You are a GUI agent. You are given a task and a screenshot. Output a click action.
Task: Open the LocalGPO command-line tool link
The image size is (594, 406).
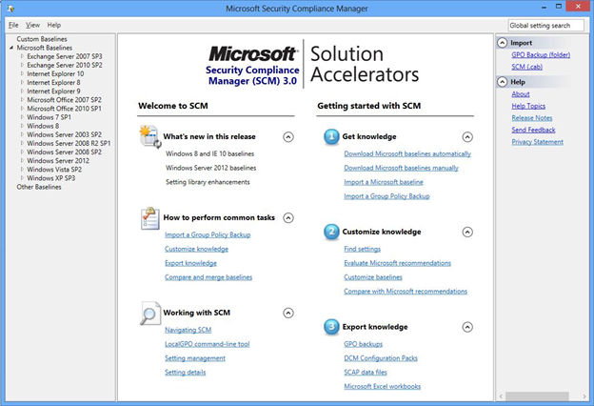207,344
